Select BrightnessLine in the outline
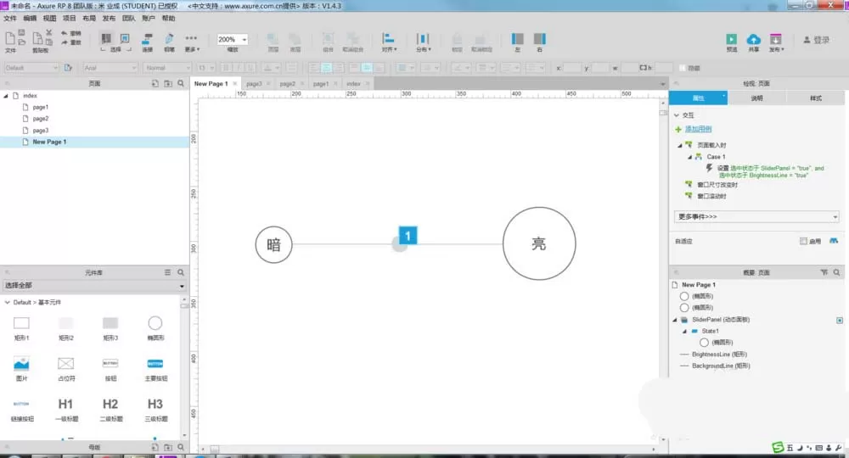The image size is (849, 458). [719, 355]
